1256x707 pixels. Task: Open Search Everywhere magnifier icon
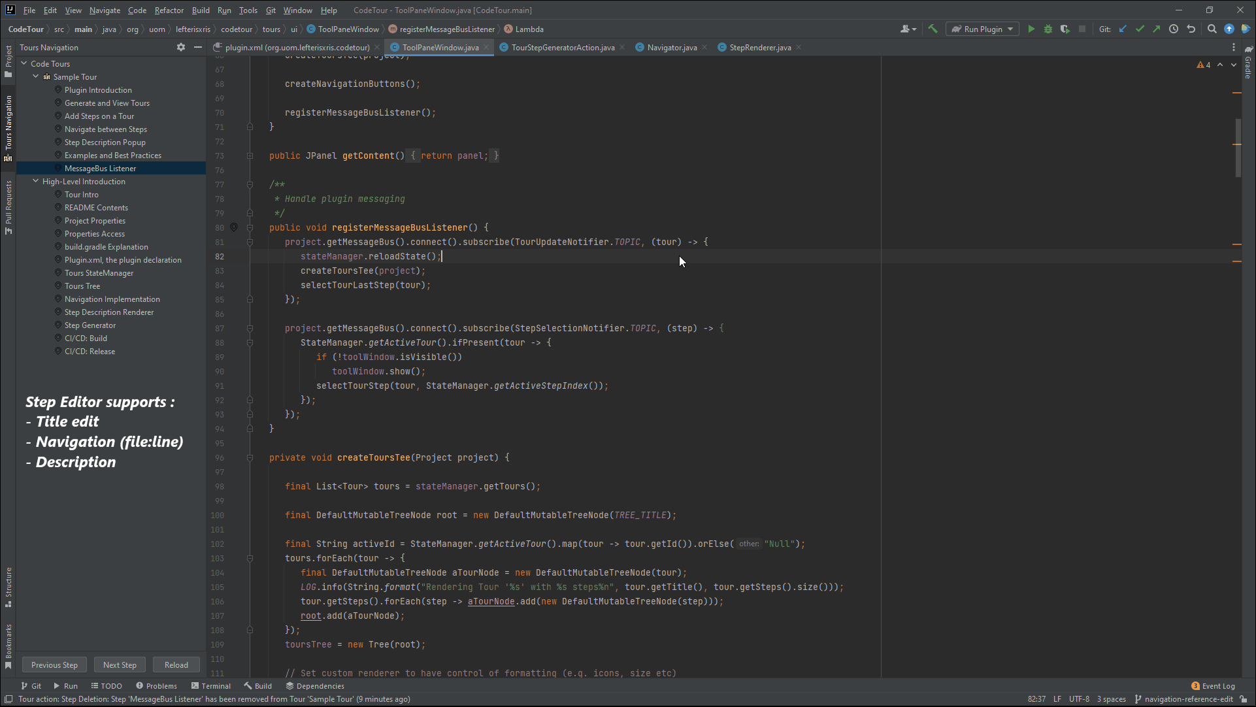point(1212,29)
